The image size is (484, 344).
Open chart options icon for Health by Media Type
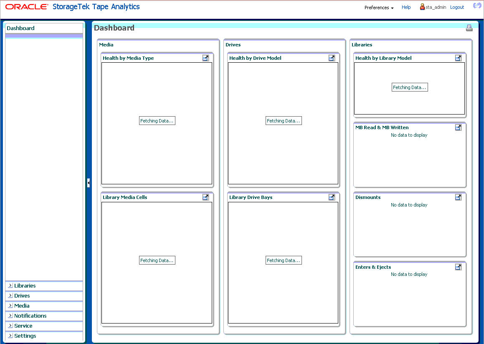coord(205,58)
